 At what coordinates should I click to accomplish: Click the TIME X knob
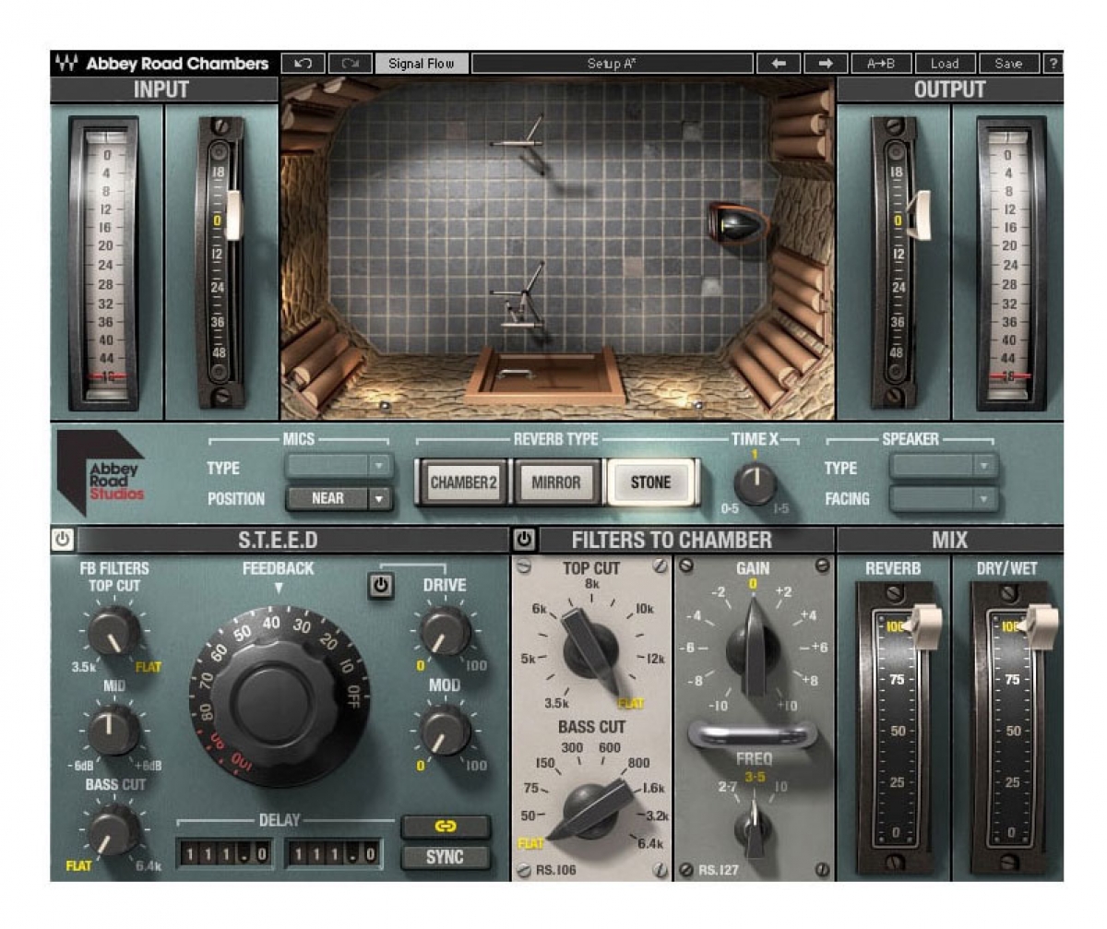pos(756,483)
